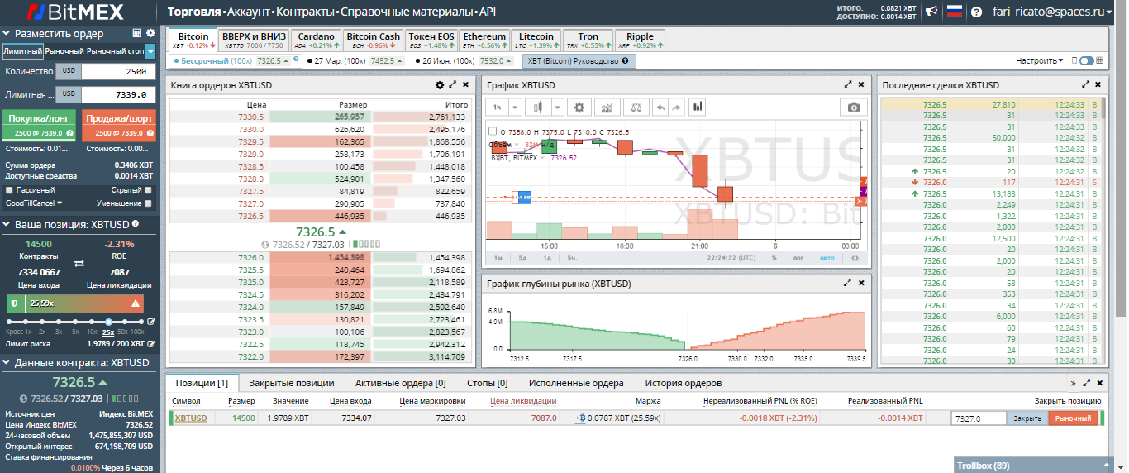This screenshot has height=473, width=1129.
Task: Open the compare scales icon in chart toolbar
Action: point(635,107)
